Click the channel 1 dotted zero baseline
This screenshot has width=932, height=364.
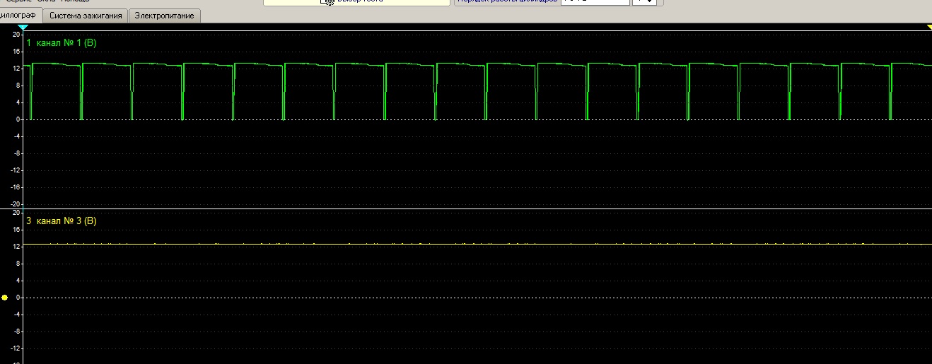477,119
